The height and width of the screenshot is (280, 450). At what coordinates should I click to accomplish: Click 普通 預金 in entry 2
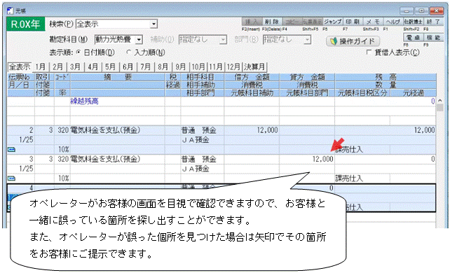tap(198, 130)
